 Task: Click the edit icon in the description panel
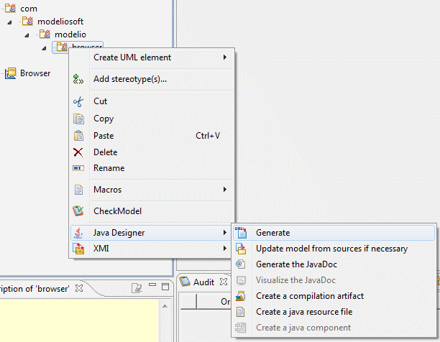click(137, 288)
